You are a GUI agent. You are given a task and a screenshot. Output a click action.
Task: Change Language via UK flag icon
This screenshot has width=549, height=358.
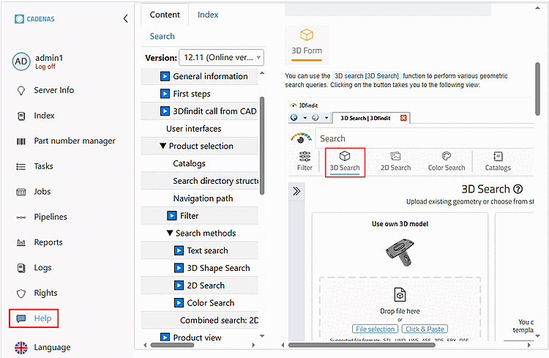(x=21, y=348)
